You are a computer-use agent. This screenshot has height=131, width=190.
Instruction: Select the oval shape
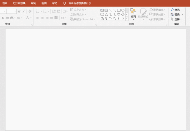(123, 10)
